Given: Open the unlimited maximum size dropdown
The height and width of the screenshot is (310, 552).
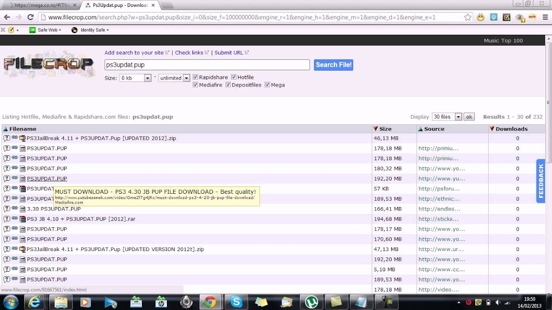Looking at the screenshot, I should pyautogui.click(x=174, y=78).
